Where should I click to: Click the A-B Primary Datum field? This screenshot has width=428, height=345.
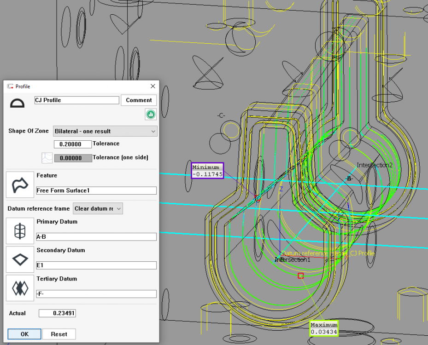96,237
